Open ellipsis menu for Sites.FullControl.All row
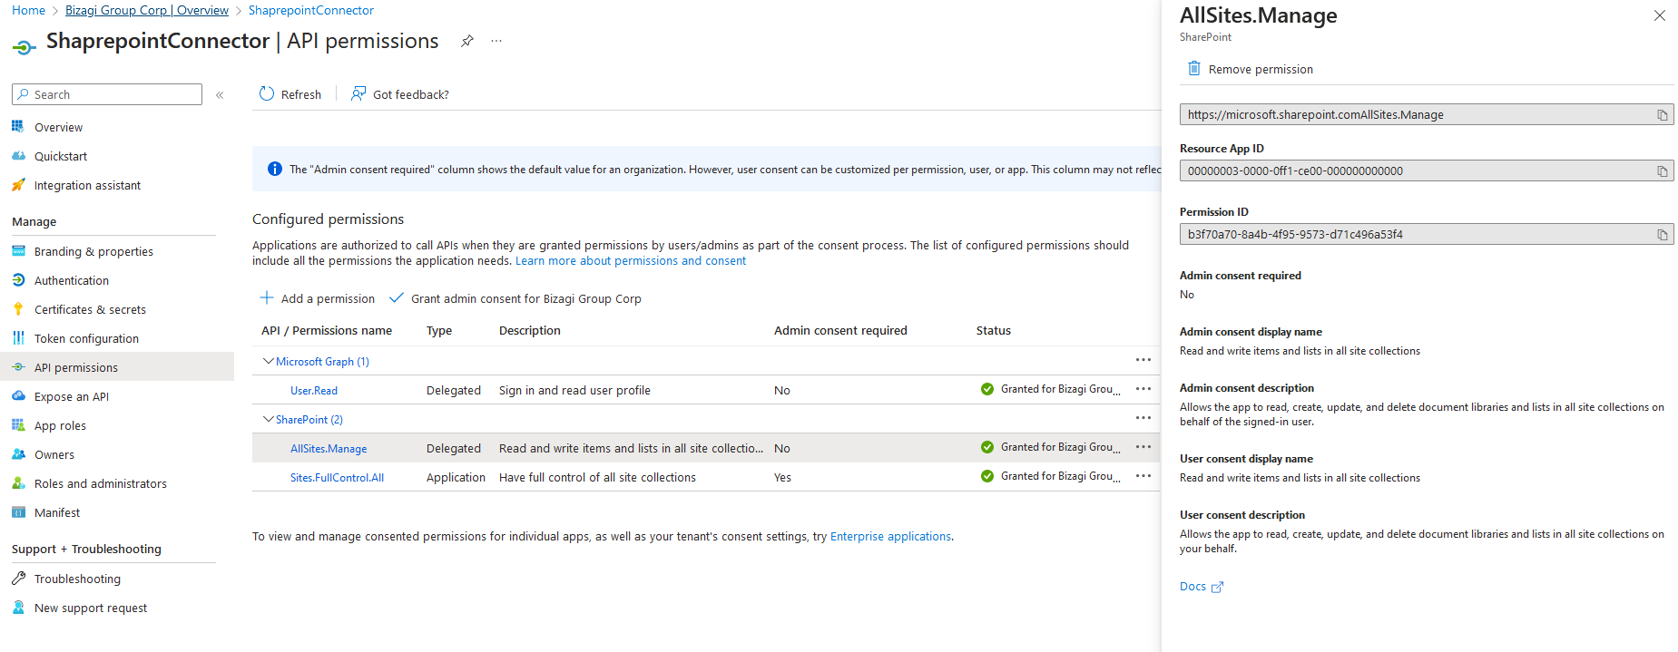Screen dimensions: 1678x652 (1143, 476)
